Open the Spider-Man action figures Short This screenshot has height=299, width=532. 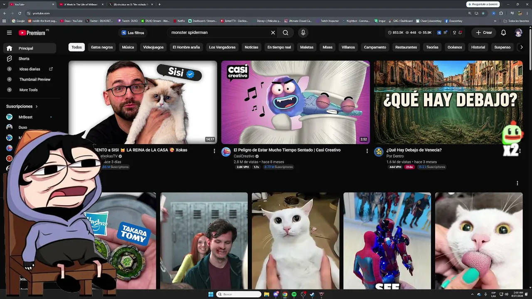click(387, 241)
